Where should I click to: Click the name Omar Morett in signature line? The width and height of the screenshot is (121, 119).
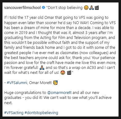[40, 83]
